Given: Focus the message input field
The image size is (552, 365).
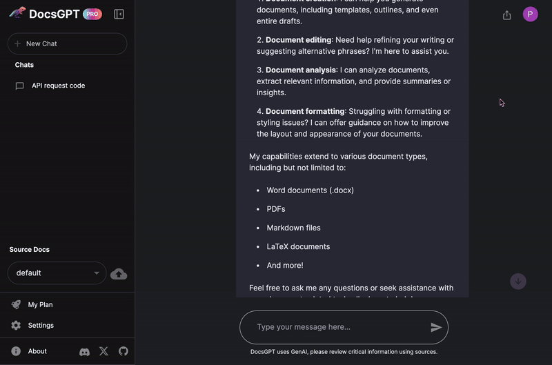Looking at the screenshot, I should coord(339,327).
